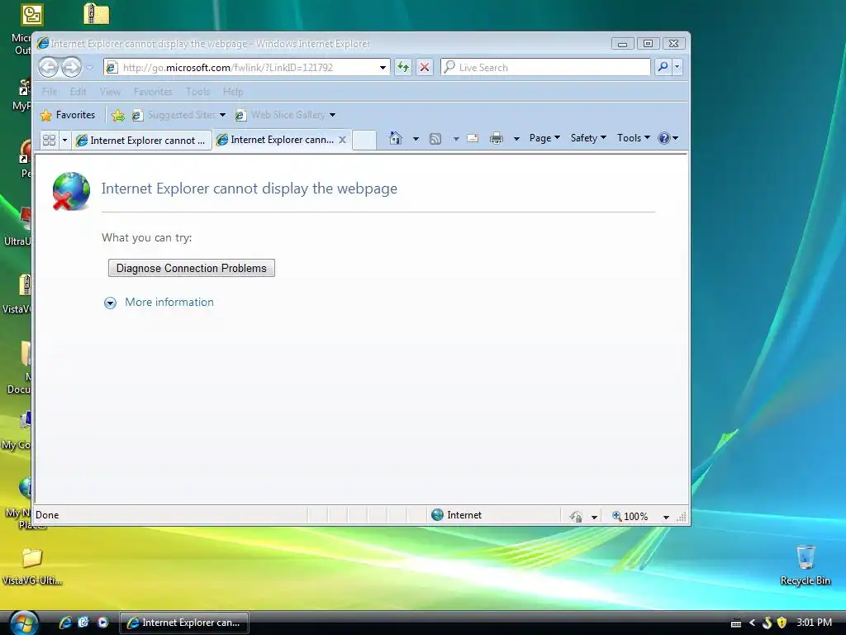Open the Safety command menu
This screenshot has width=846, height=635.
(x=588, y=138)
